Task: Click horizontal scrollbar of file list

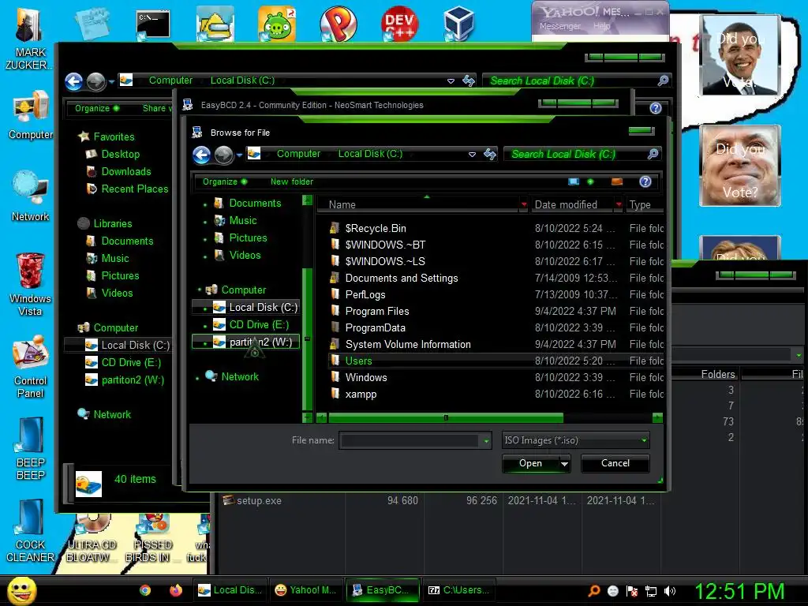Action: click(x=446, y=417)
